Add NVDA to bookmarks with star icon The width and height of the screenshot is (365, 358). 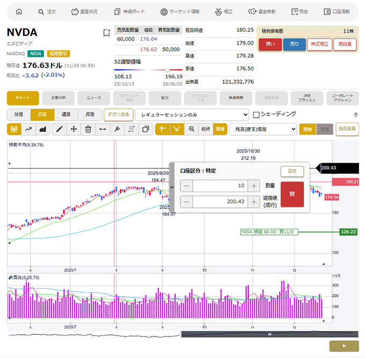106,33
